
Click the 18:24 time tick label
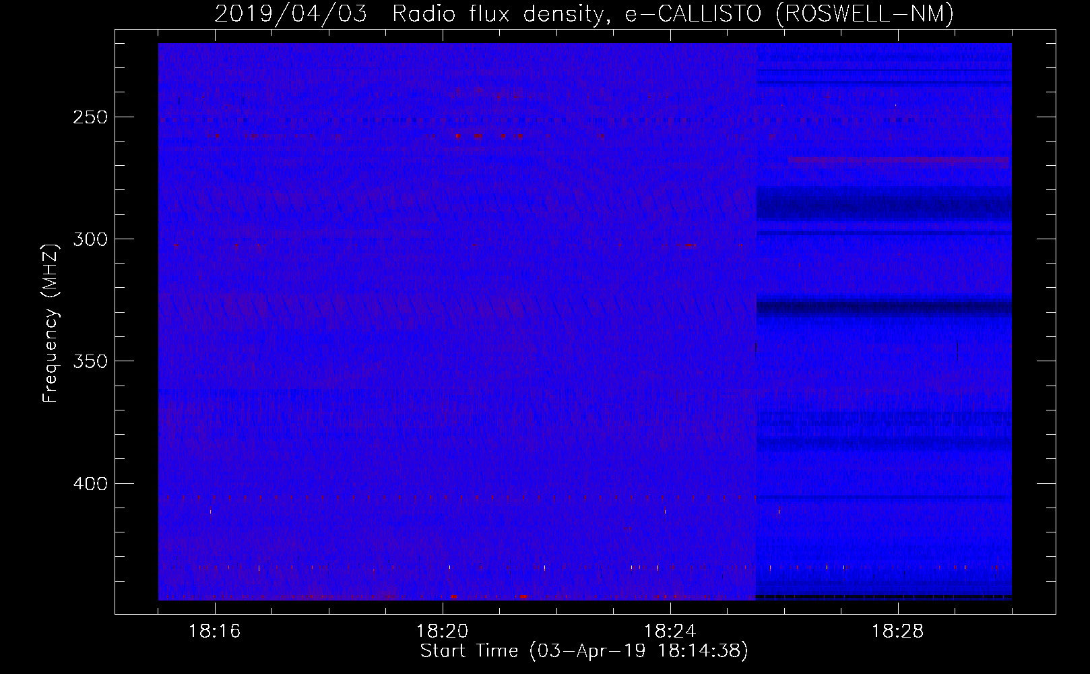click(x=670, y=632)
